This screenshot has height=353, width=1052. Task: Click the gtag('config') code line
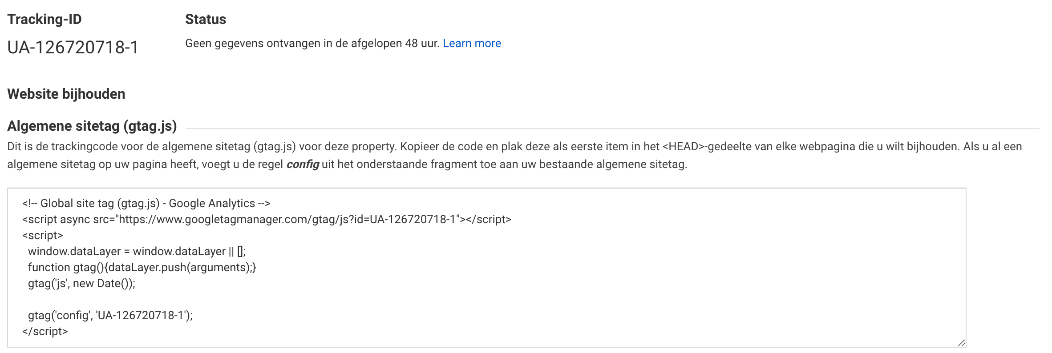pos(110,315)
